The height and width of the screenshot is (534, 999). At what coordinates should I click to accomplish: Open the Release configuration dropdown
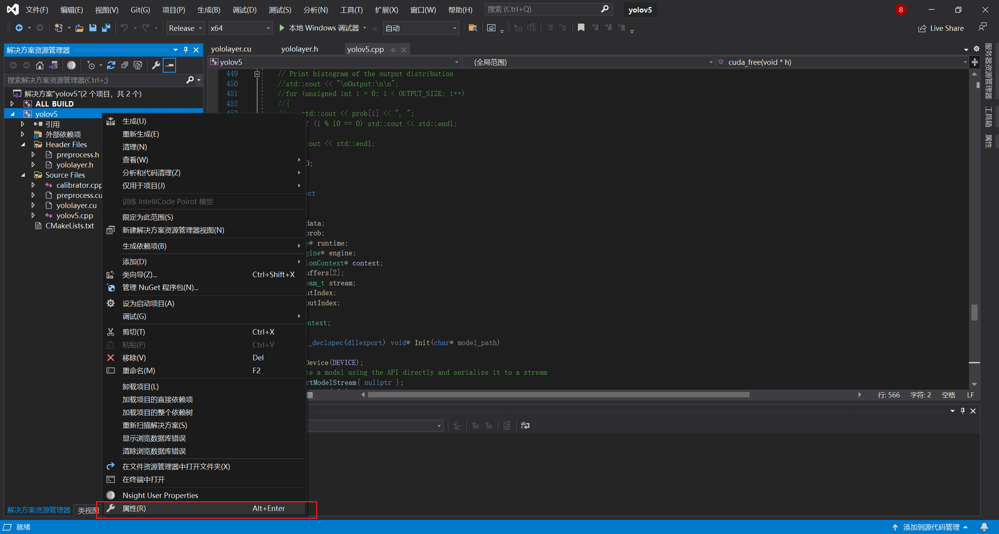point(185,28)
